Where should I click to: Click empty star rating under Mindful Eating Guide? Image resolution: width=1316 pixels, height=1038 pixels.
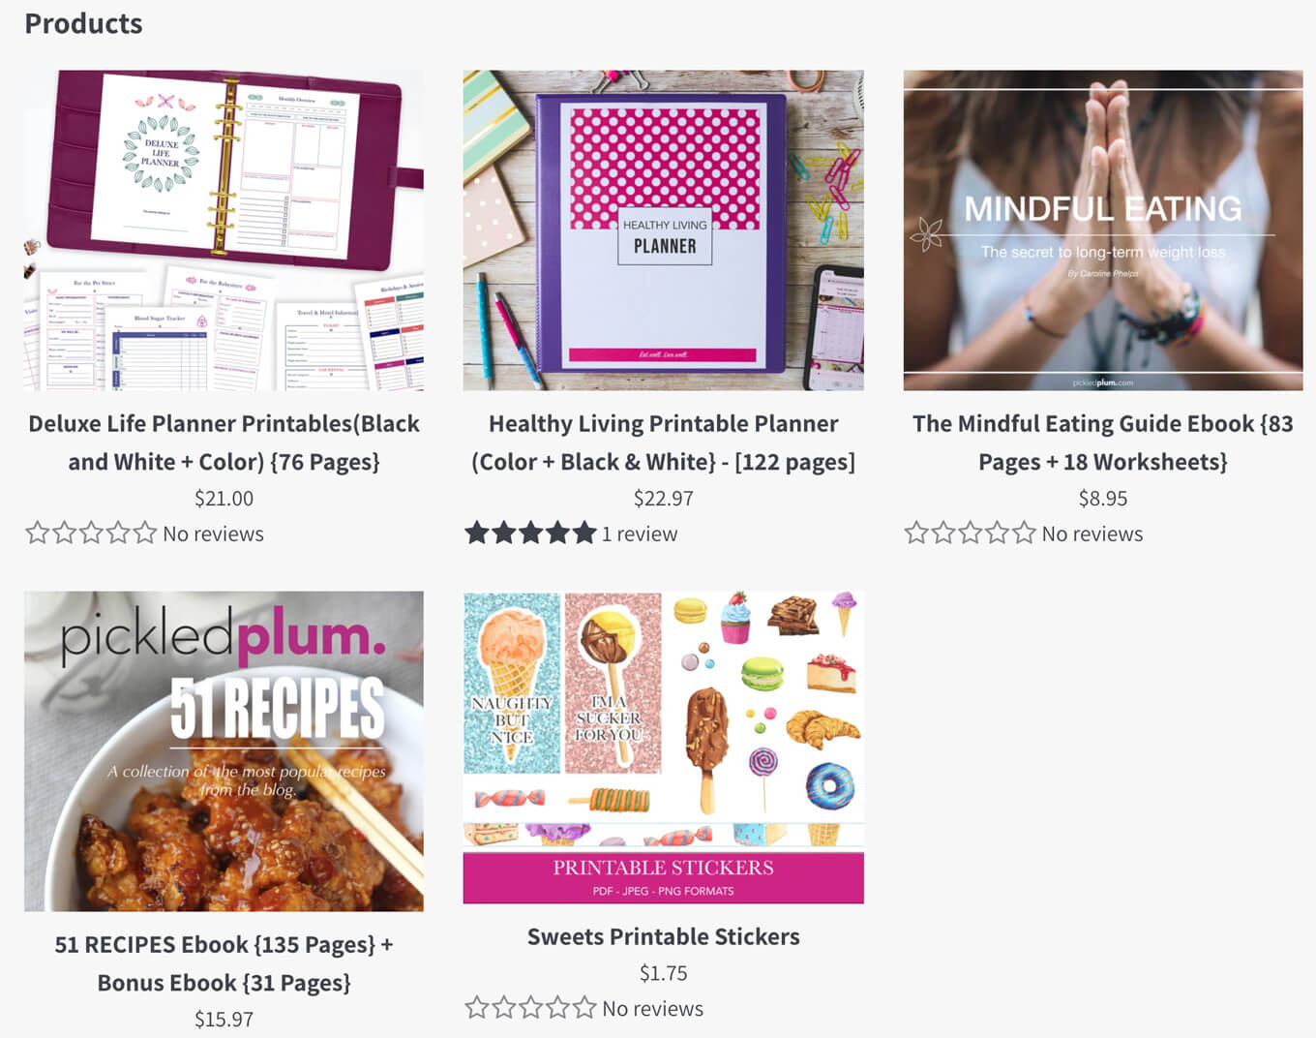click(x=971, y=533)
